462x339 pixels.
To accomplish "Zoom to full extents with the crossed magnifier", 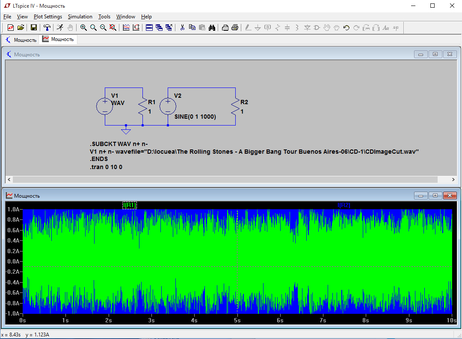I will click(x=113, y=28).
